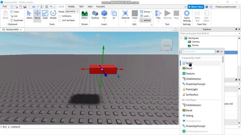
Task: Cut the selection
Action: (x=14, y=16)
